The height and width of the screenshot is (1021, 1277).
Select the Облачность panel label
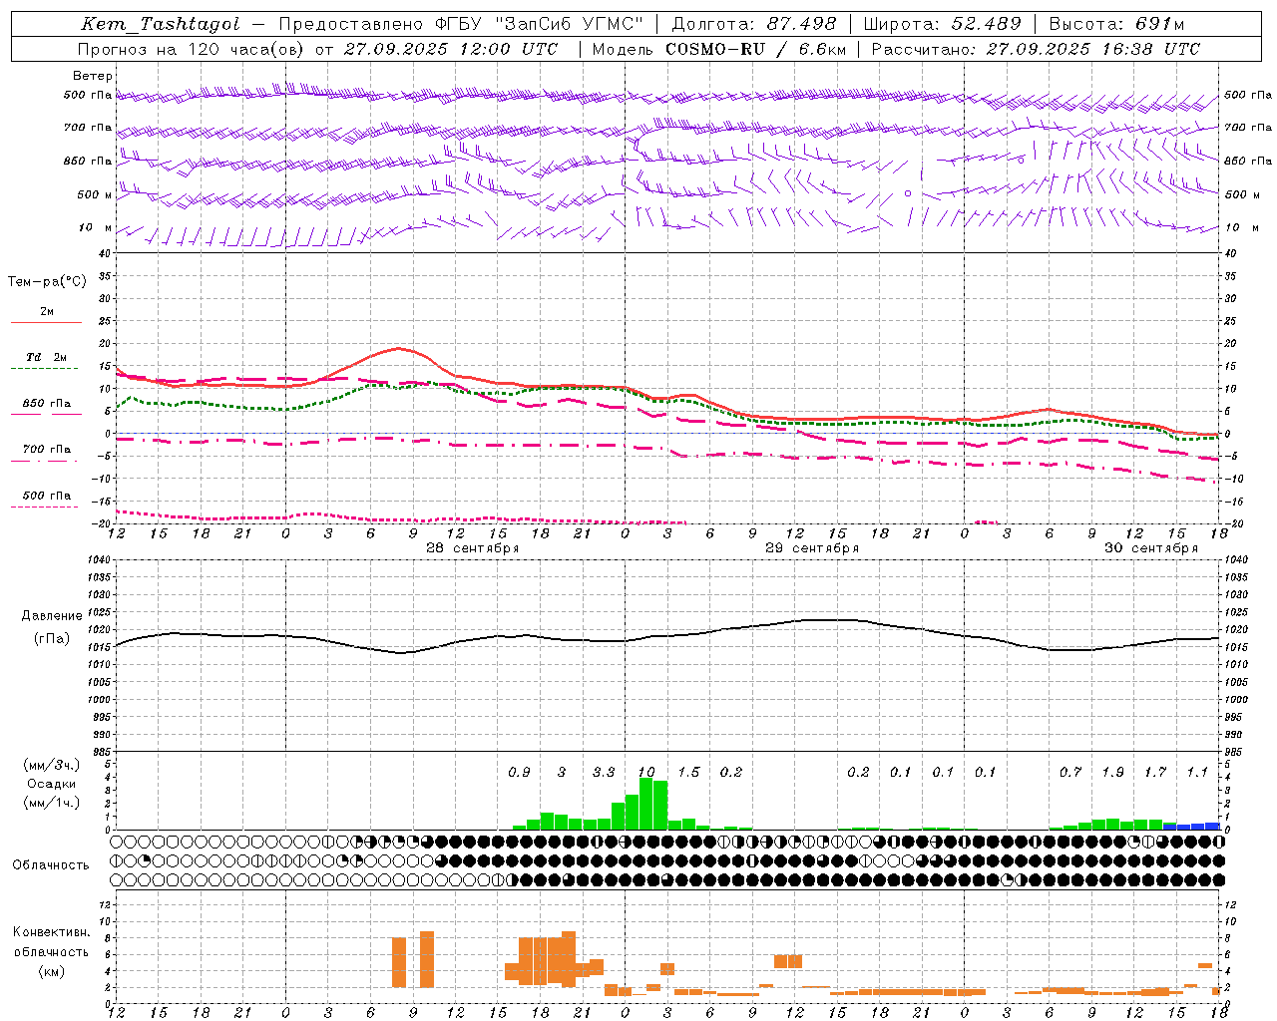tap(51, 864)
